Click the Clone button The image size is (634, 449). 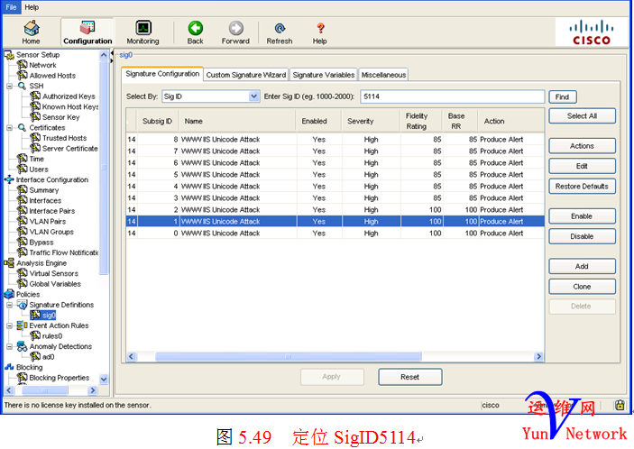coord(582,287)
